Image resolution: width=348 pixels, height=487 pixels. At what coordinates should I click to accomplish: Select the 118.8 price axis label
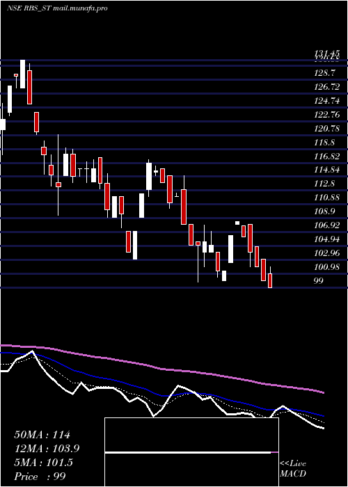pos(325,143)
